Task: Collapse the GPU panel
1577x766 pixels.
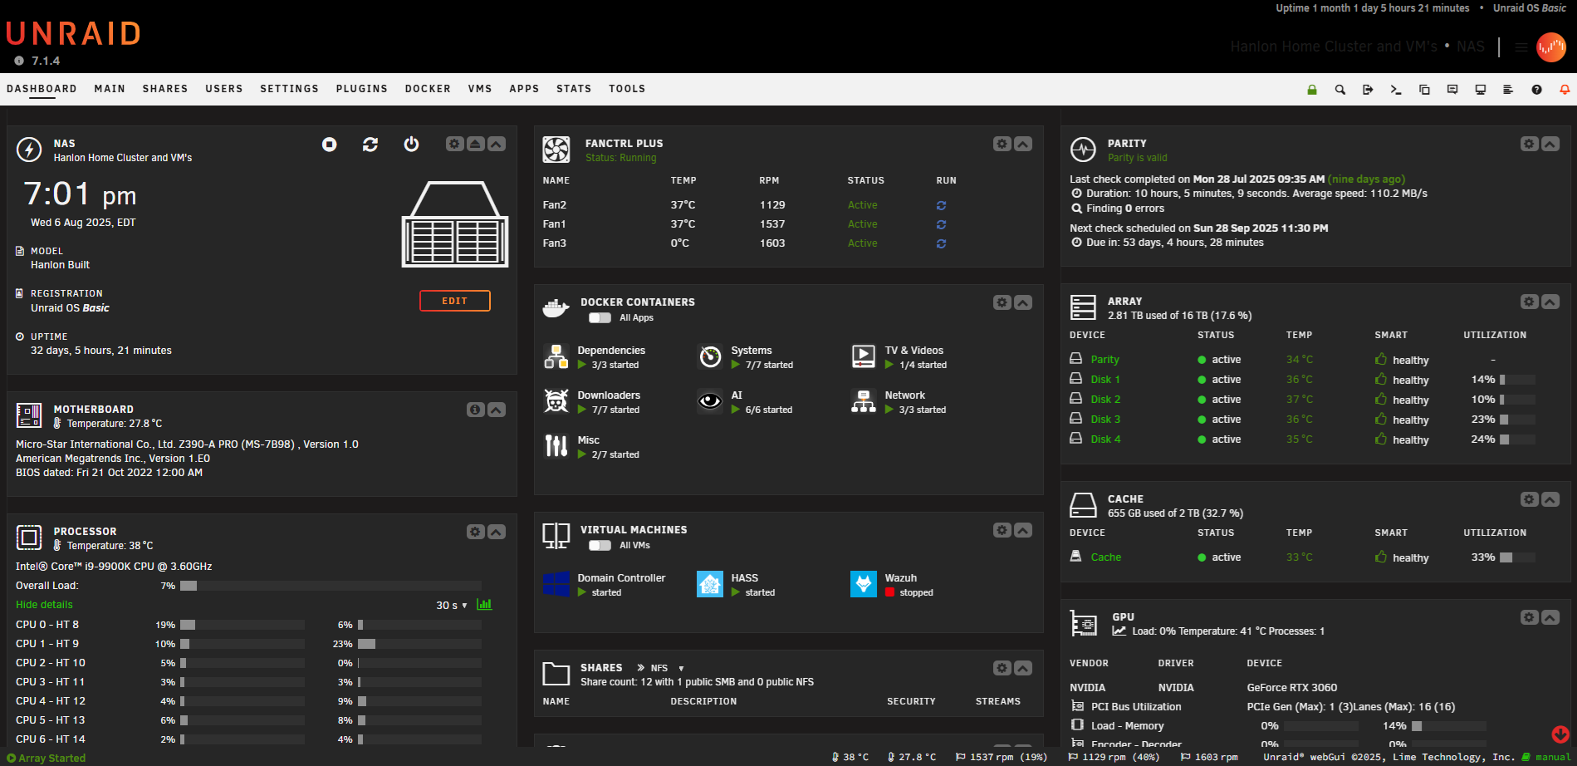Action: (x=1550, y=617)
